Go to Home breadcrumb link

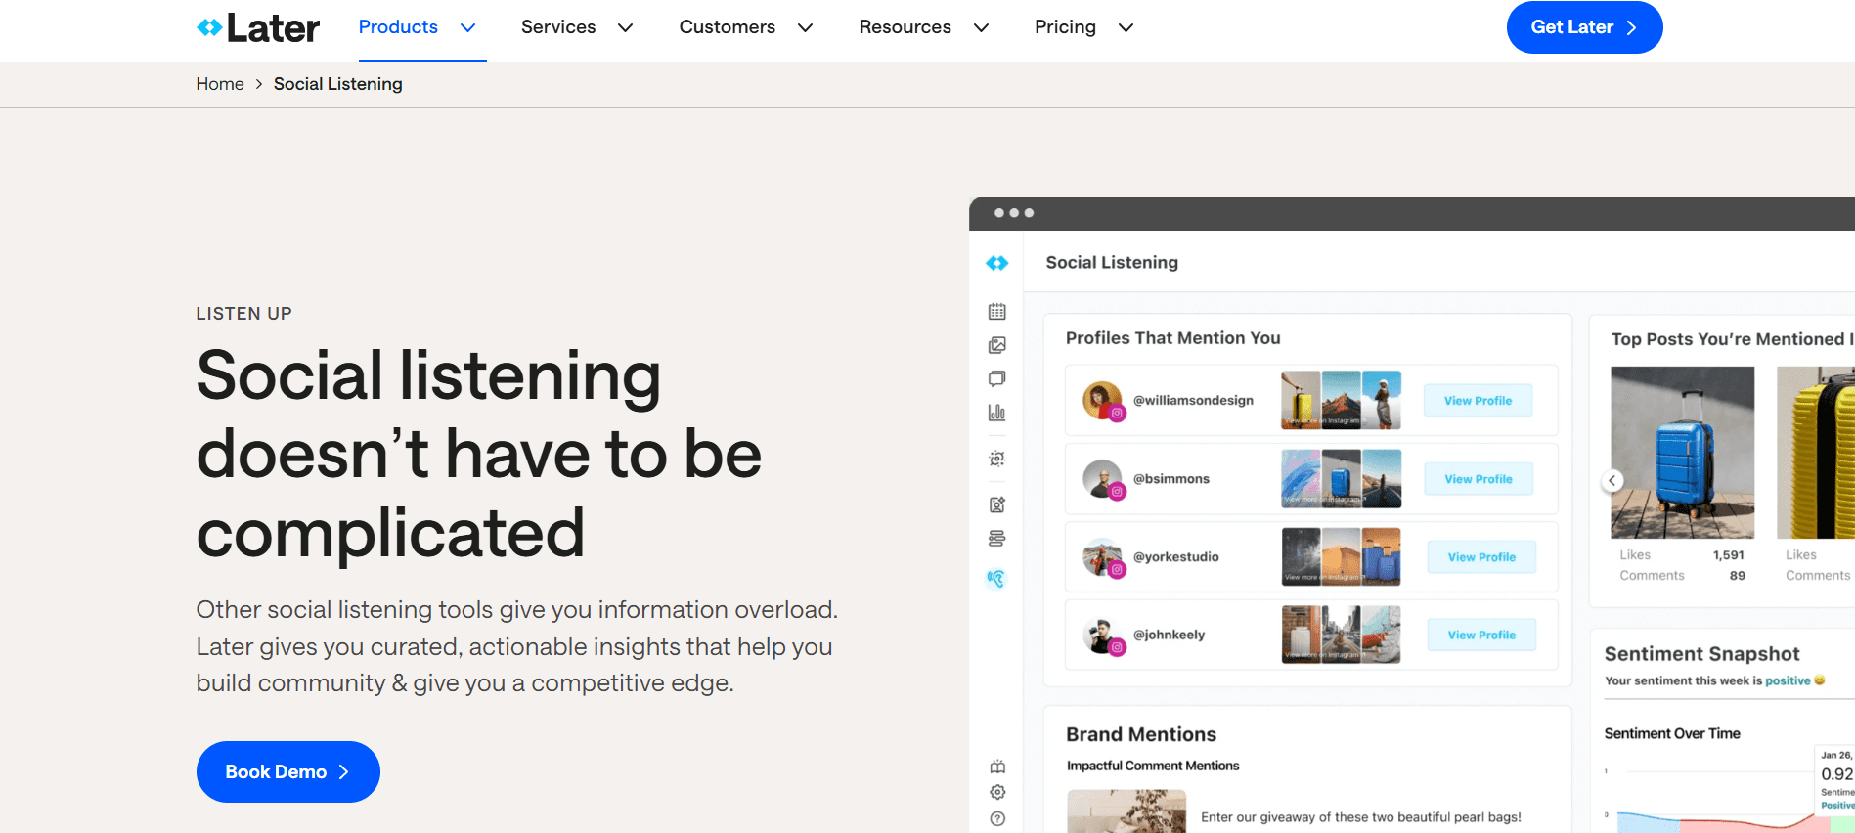[x=220, y=84]
